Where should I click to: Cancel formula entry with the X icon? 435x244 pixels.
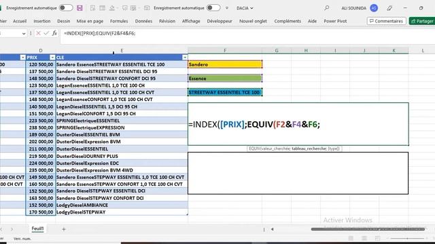pyautogui.click(x=38, y=33)
